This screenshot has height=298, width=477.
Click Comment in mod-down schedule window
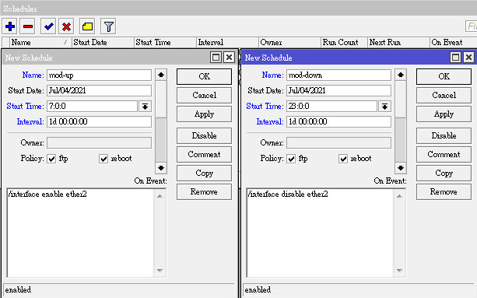[444, 155]
